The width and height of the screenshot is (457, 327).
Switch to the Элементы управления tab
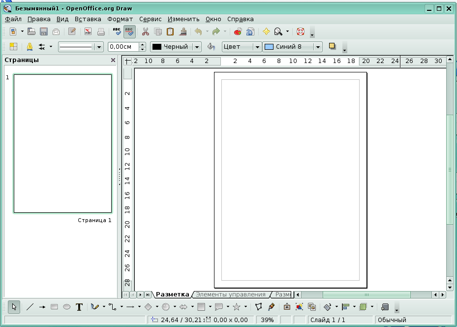[230, 294]
